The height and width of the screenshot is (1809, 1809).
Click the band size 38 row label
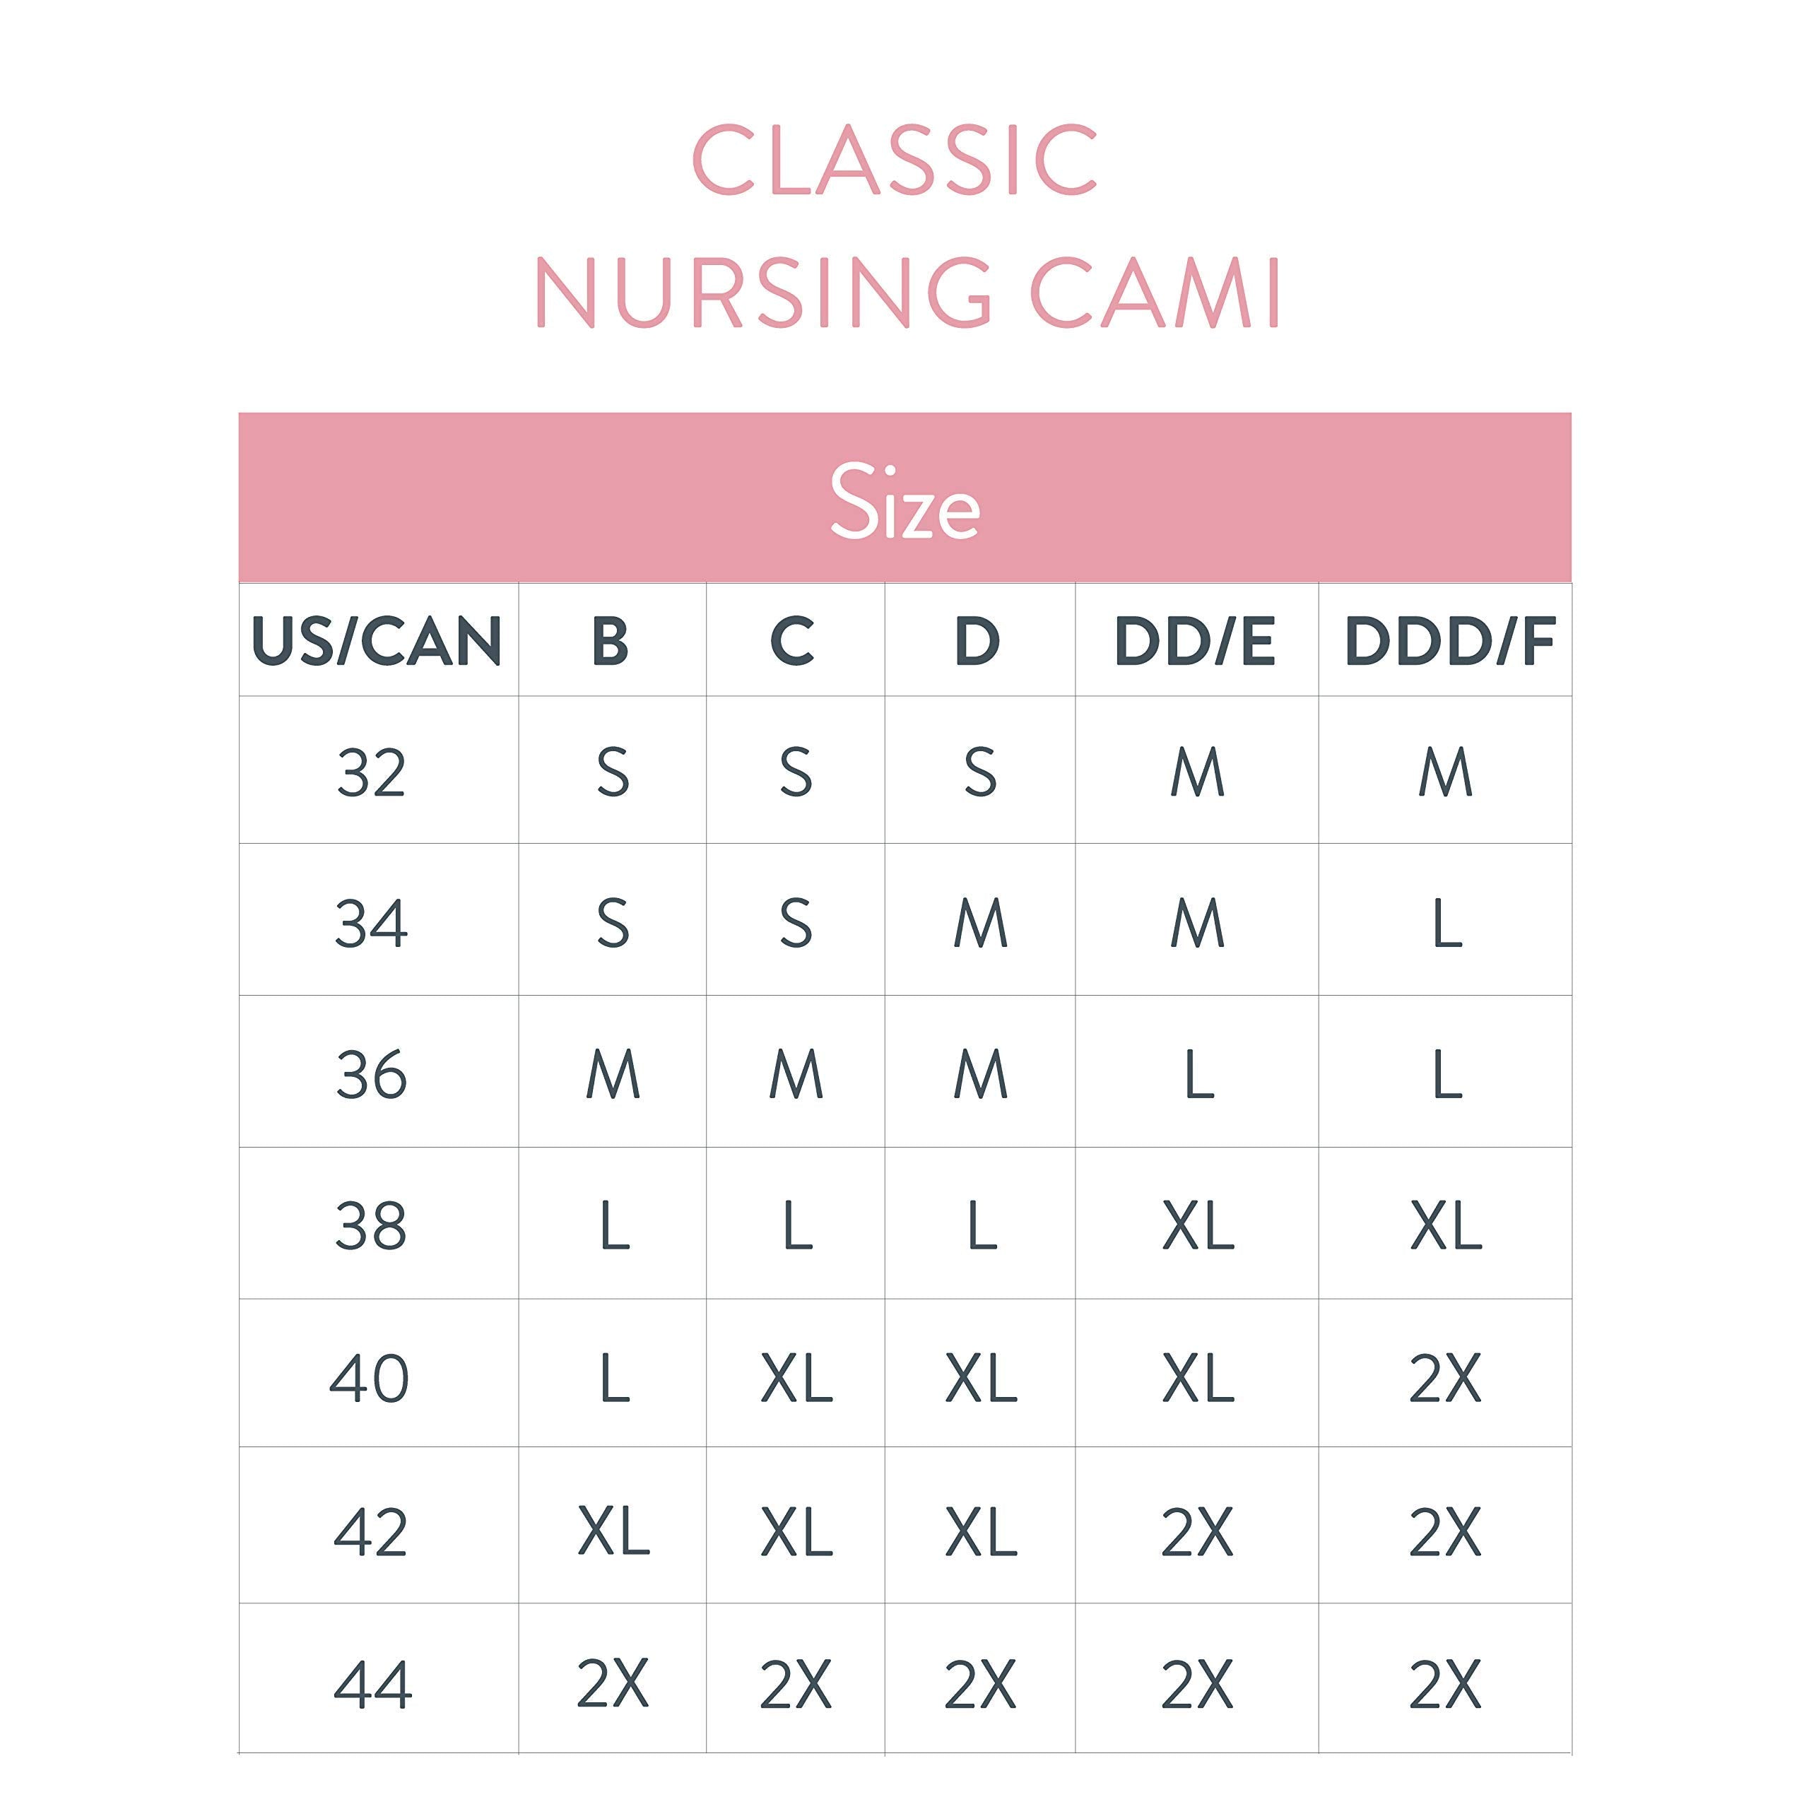(x=372, y=1225)
